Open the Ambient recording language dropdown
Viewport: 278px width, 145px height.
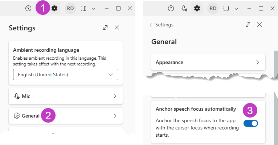[66, 74]
